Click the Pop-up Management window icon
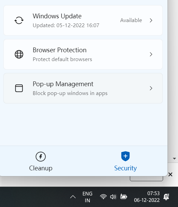 pyautogui.click(x=19, y=88)
